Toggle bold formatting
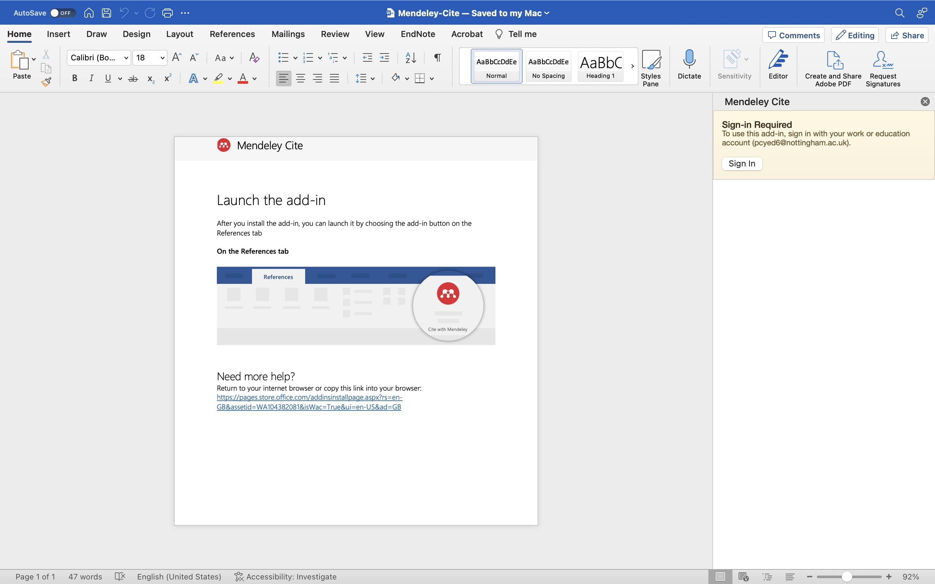This screenshot has width=935, height=584. click(75, 79)
